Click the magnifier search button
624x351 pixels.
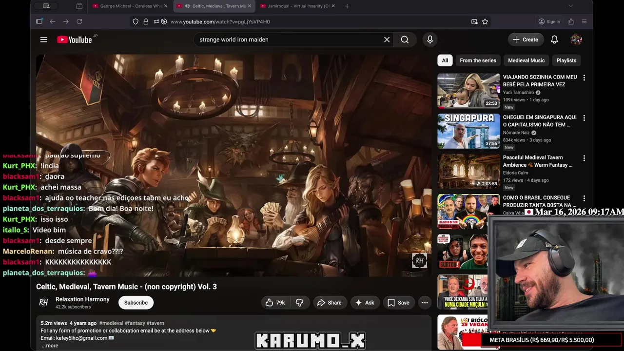pyautogui.click(x=405, y=39)
